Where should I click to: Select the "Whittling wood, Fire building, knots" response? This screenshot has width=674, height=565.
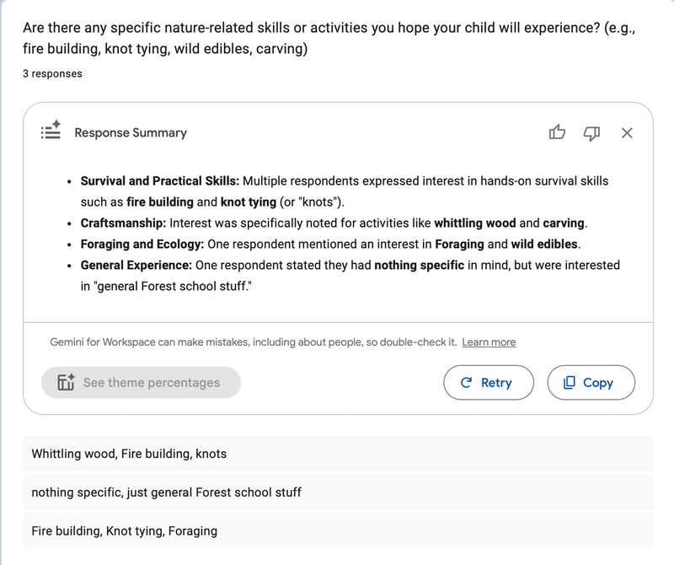[x=129, y=454]
